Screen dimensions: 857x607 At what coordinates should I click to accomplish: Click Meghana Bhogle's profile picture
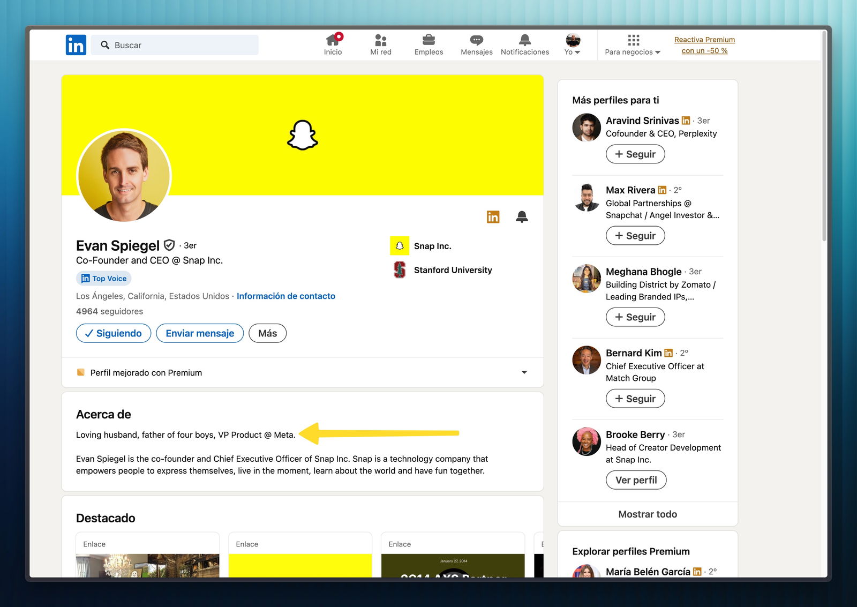pyautogui.click(x=587, y=279)
